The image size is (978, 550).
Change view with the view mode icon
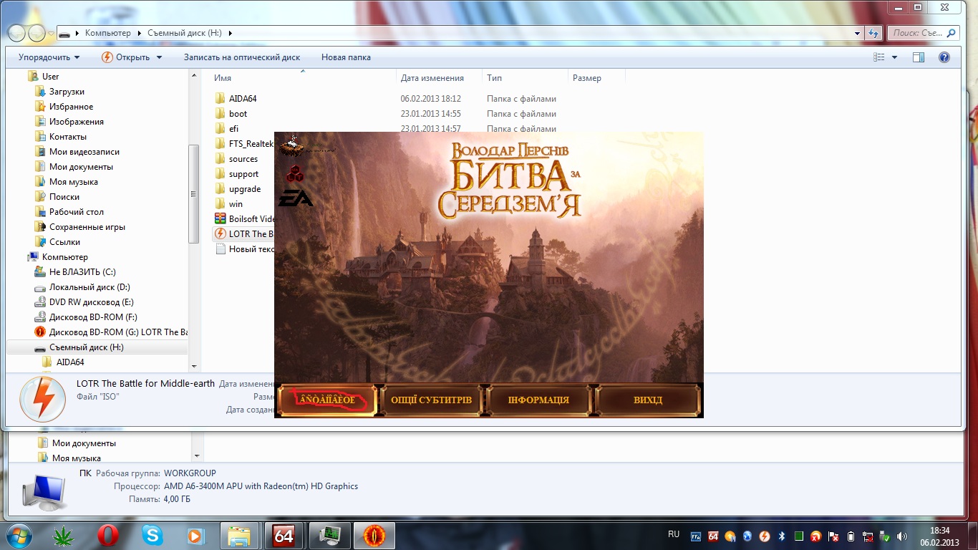pos(880,57)
